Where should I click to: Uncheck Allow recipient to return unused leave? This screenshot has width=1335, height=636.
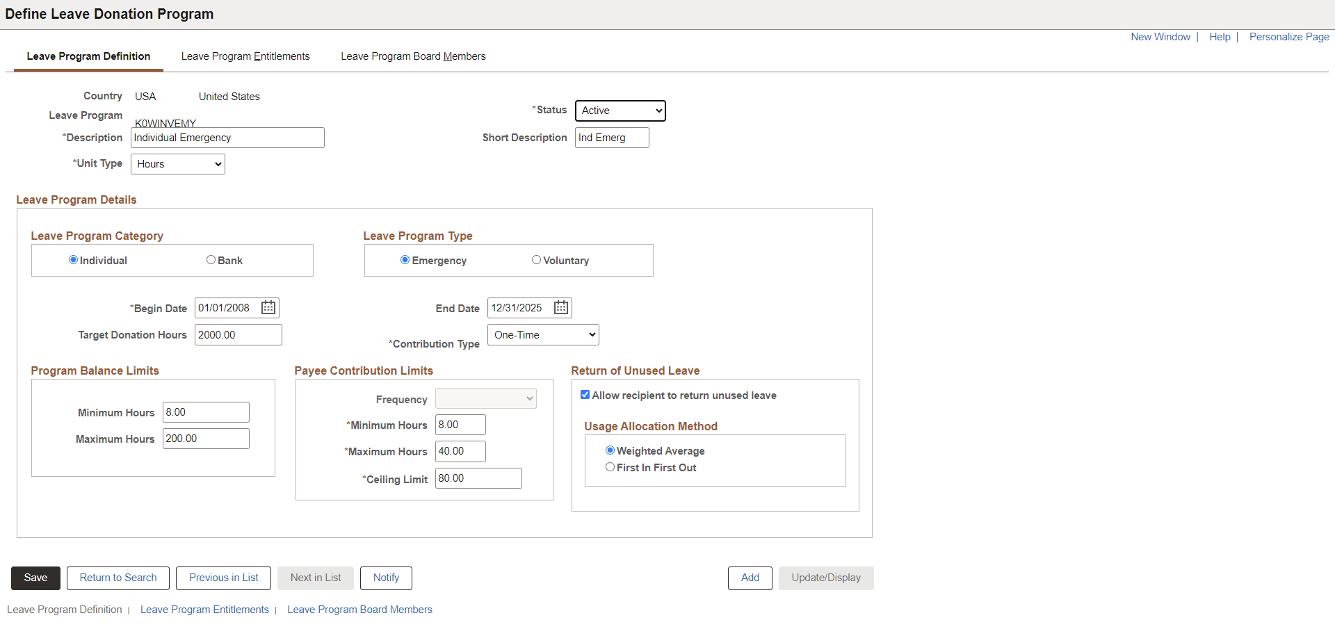click(585, 394)
